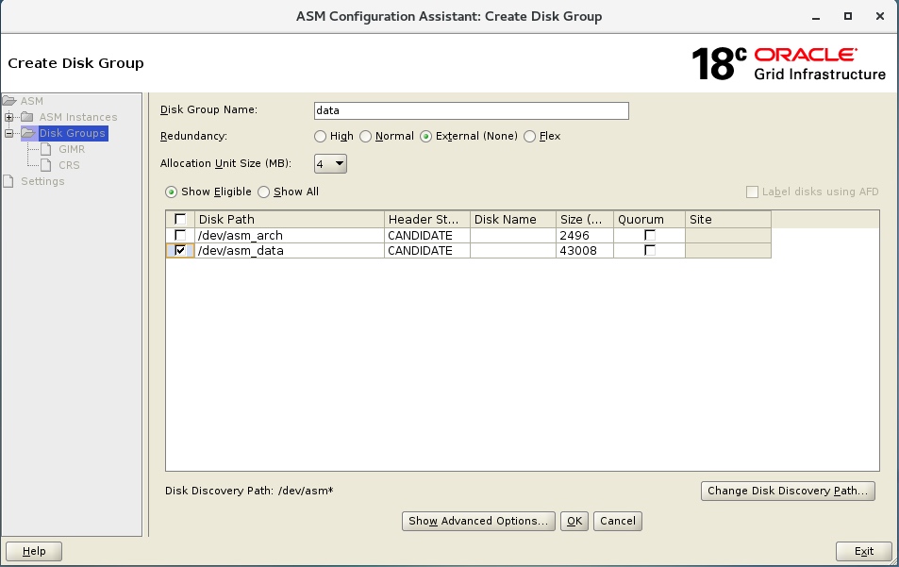This screenshot has height=567, width=899.
Task: Uncheck the /dev/asm_data disk checkbox
Action: 179,250
